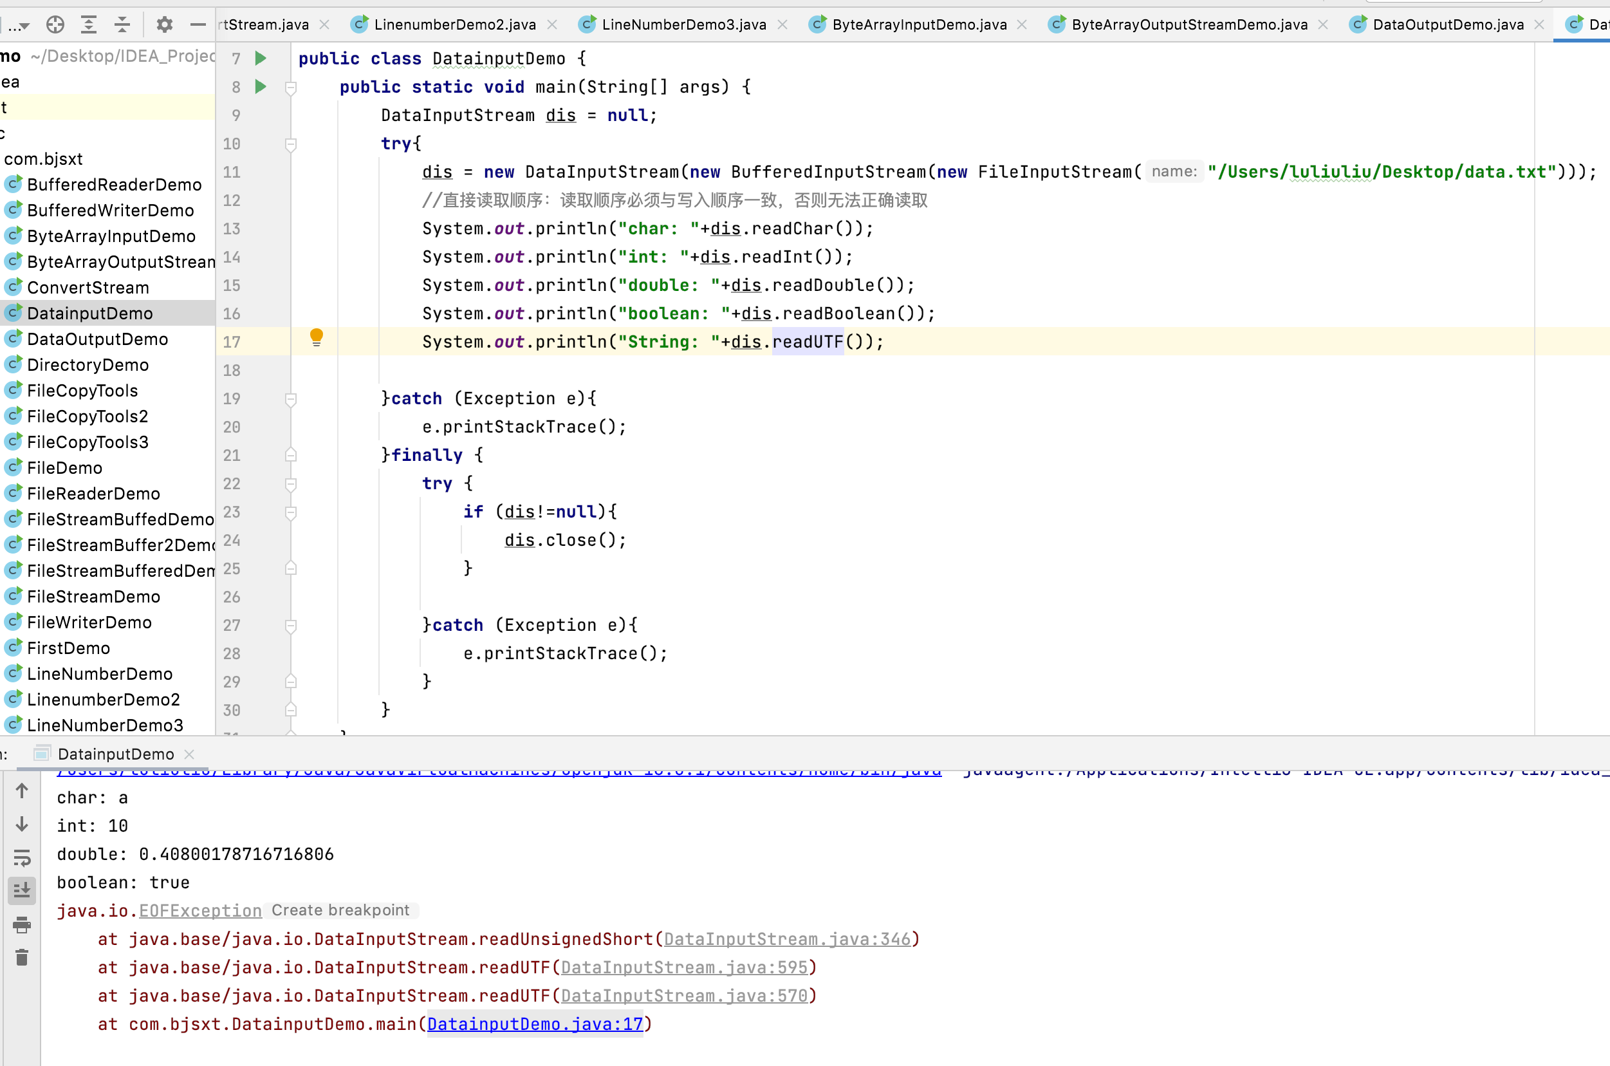Collapse the finally fold marker at line 21
The height and width of the screenshot is (1066, 1610).
tap(291, 455)
